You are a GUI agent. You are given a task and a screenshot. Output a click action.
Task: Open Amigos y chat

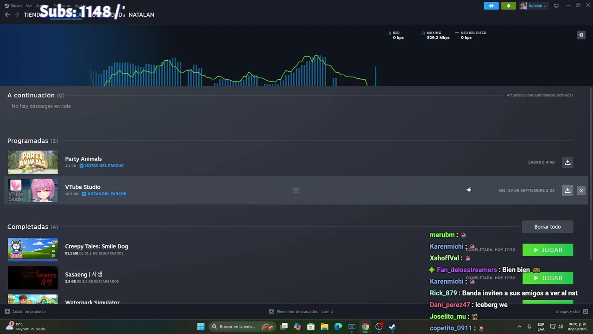pyautogui.click(x=572, y=312)
